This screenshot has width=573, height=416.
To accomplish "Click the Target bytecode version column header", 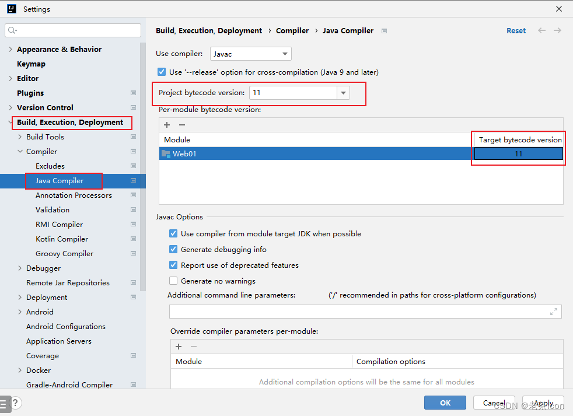I will (520, 139).
